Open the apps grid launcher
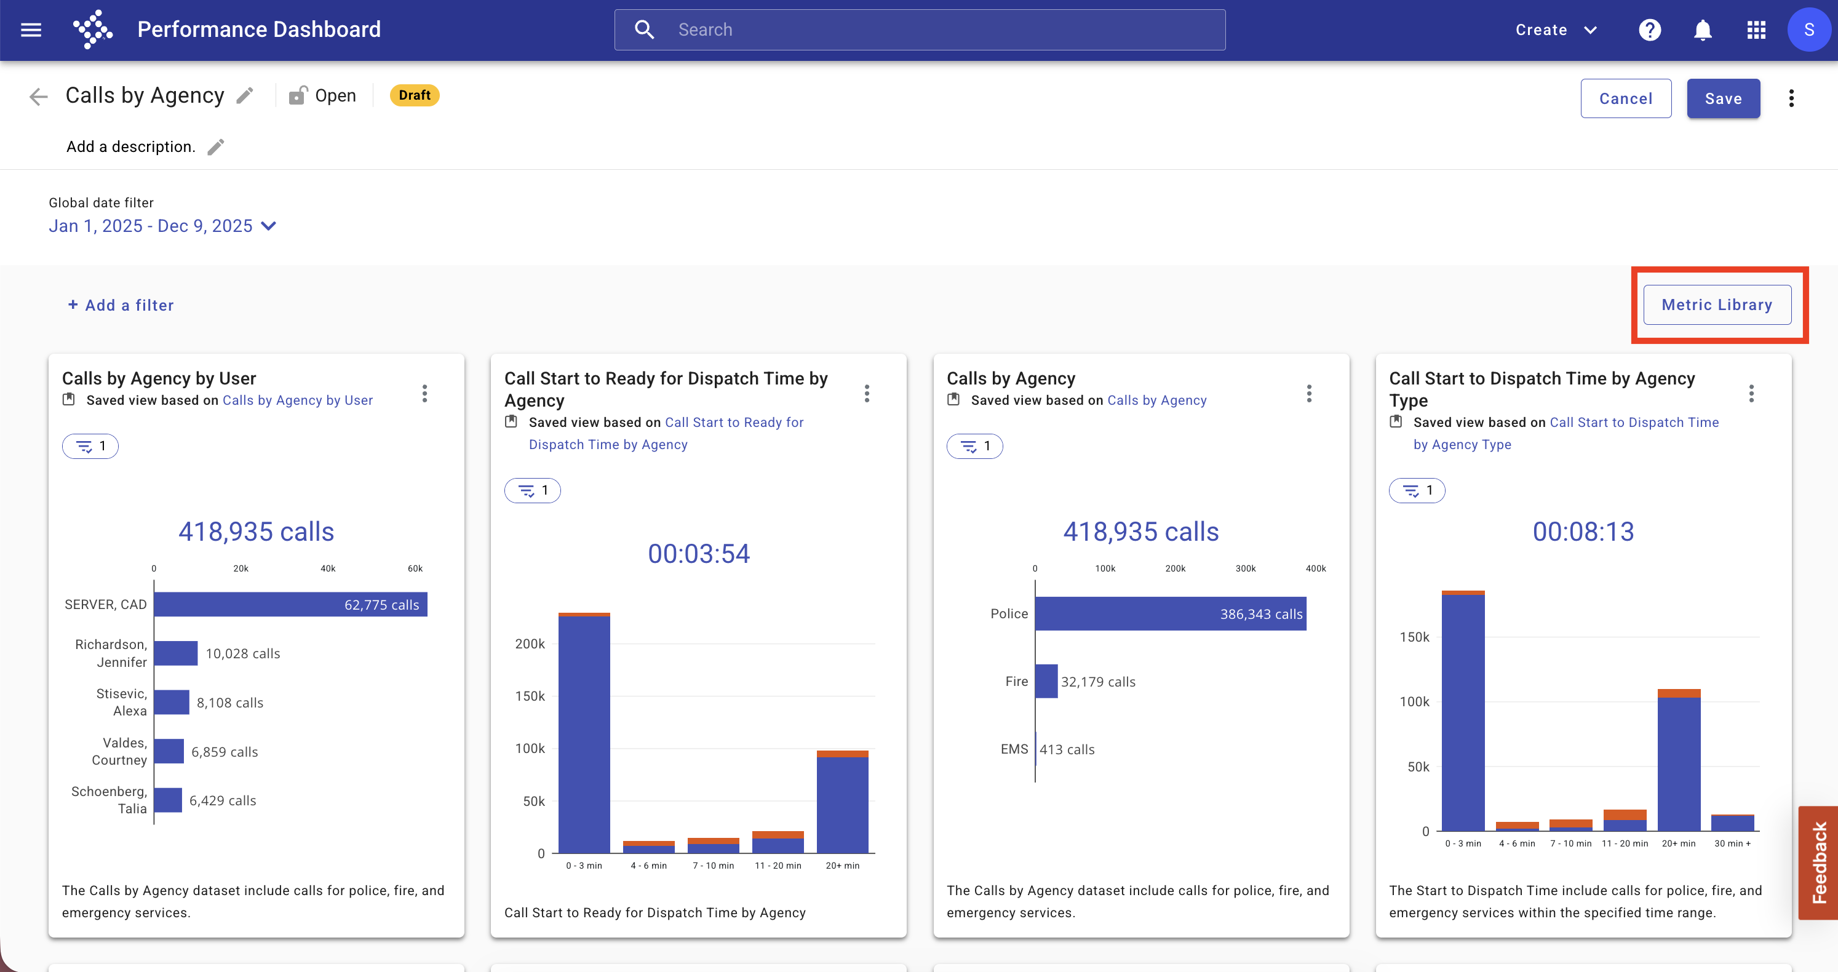1838x972 pixels. coord(1756,30)
